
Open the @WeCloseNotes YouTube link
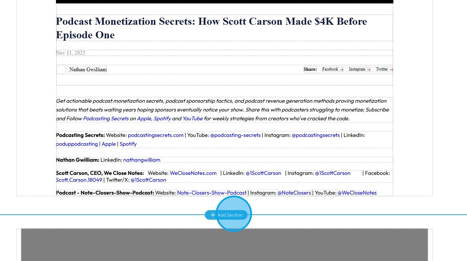pyautogui.click(x=357, y=193)
